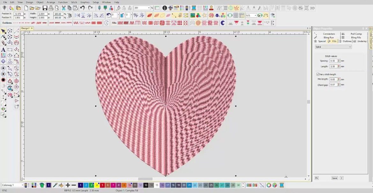Click the 3D view icon
This screenshot has width=373, height=193.
point(312,8)
